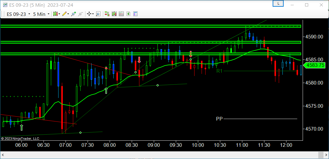Open the Strategies dollar icon

[128, 14]
